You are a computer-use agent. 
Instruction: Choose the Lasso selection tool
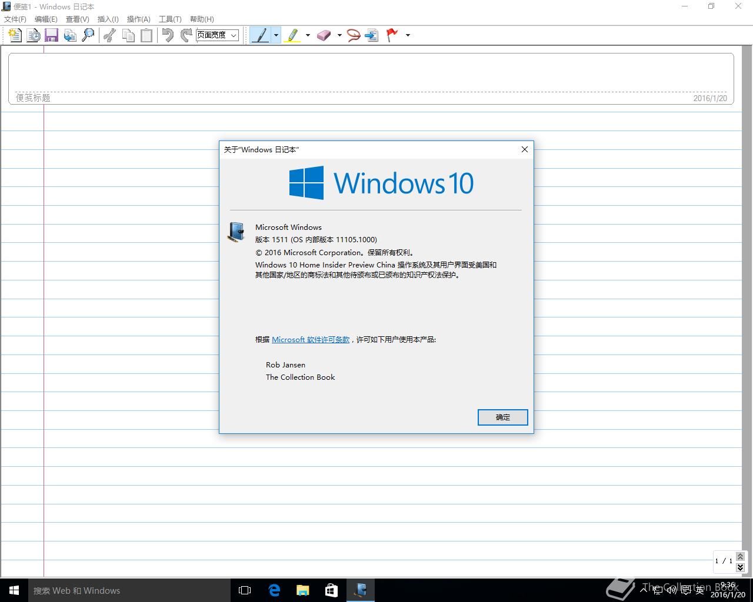[x=354, y=35]
